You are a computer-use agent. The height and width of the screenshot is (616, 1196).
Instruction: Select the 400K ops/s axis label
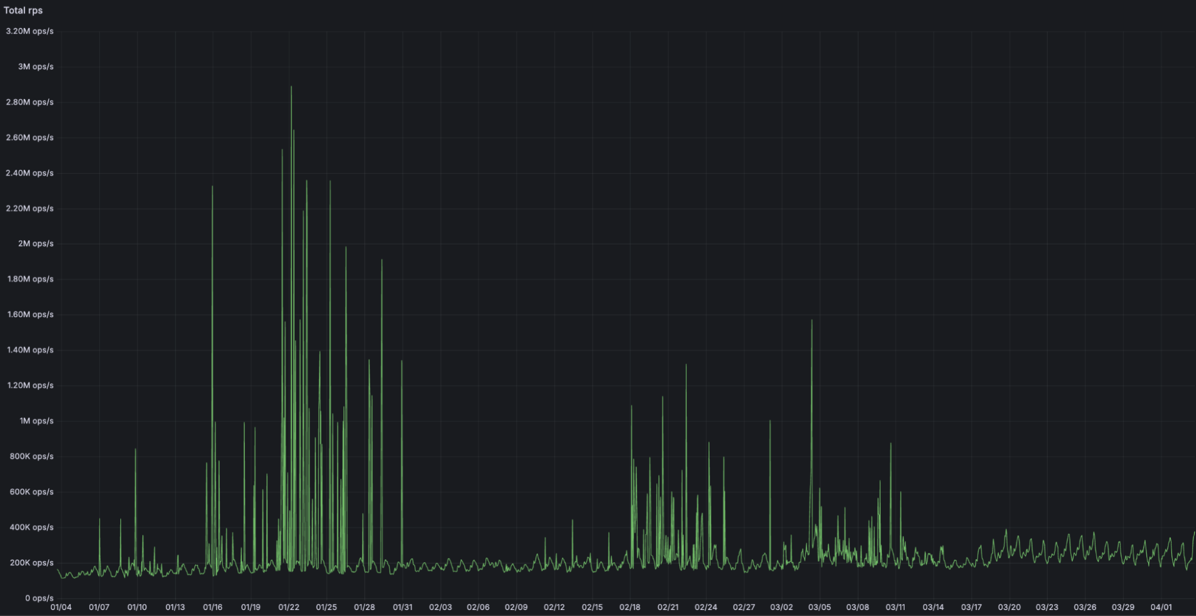pyautogui.click(x=32, y=527)
